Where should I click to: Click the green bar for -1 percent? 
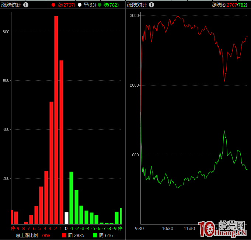click(71, 198)
